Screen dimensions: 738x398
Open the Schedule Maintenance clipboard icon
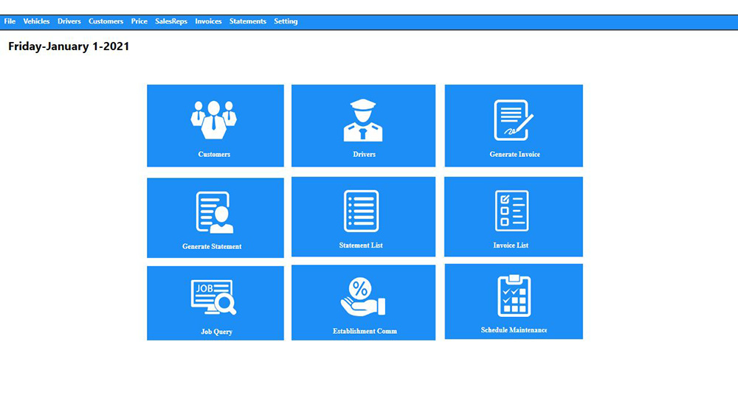coord(514,296)
